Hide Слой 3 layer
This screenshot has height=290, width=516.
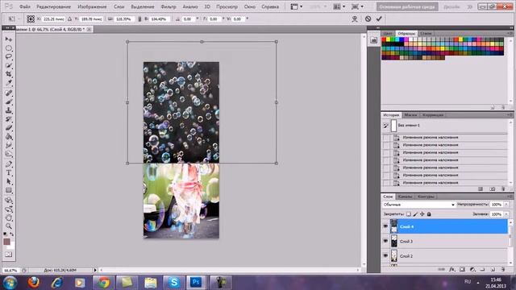pyautogui.click(x=385, y=241)
